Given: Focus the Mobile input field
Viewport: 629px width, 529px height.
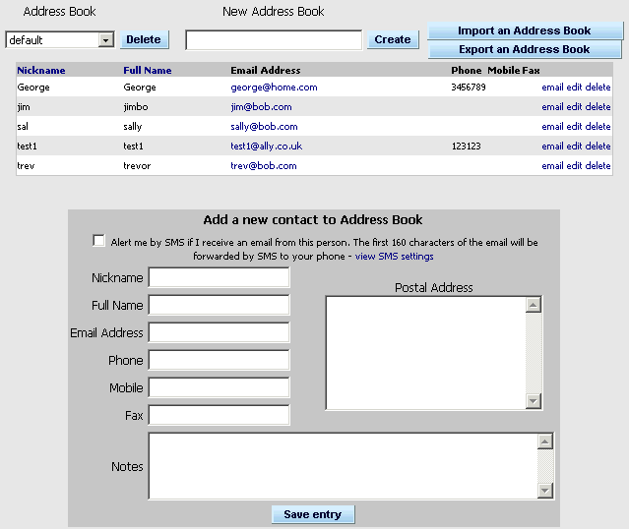Looking at the screenshot, I should point(220,388).
